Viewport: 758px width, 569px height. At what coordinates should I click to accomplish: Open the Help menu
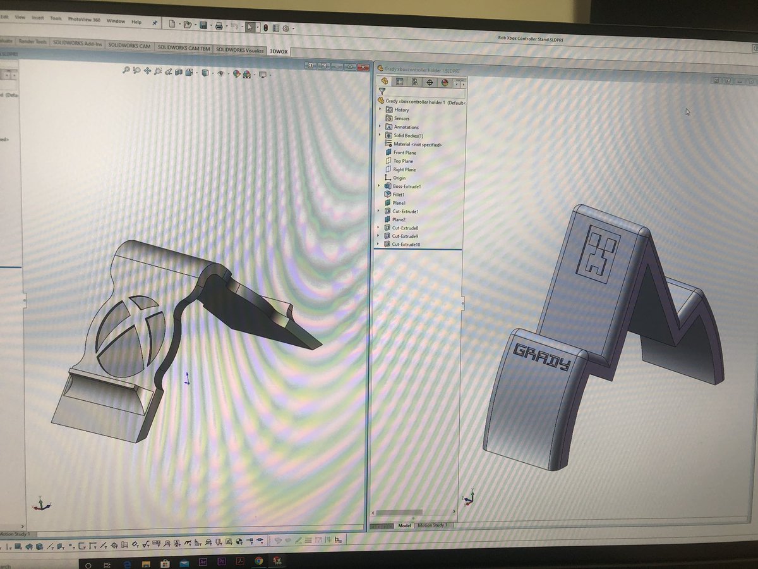click(x=136, y=22)
